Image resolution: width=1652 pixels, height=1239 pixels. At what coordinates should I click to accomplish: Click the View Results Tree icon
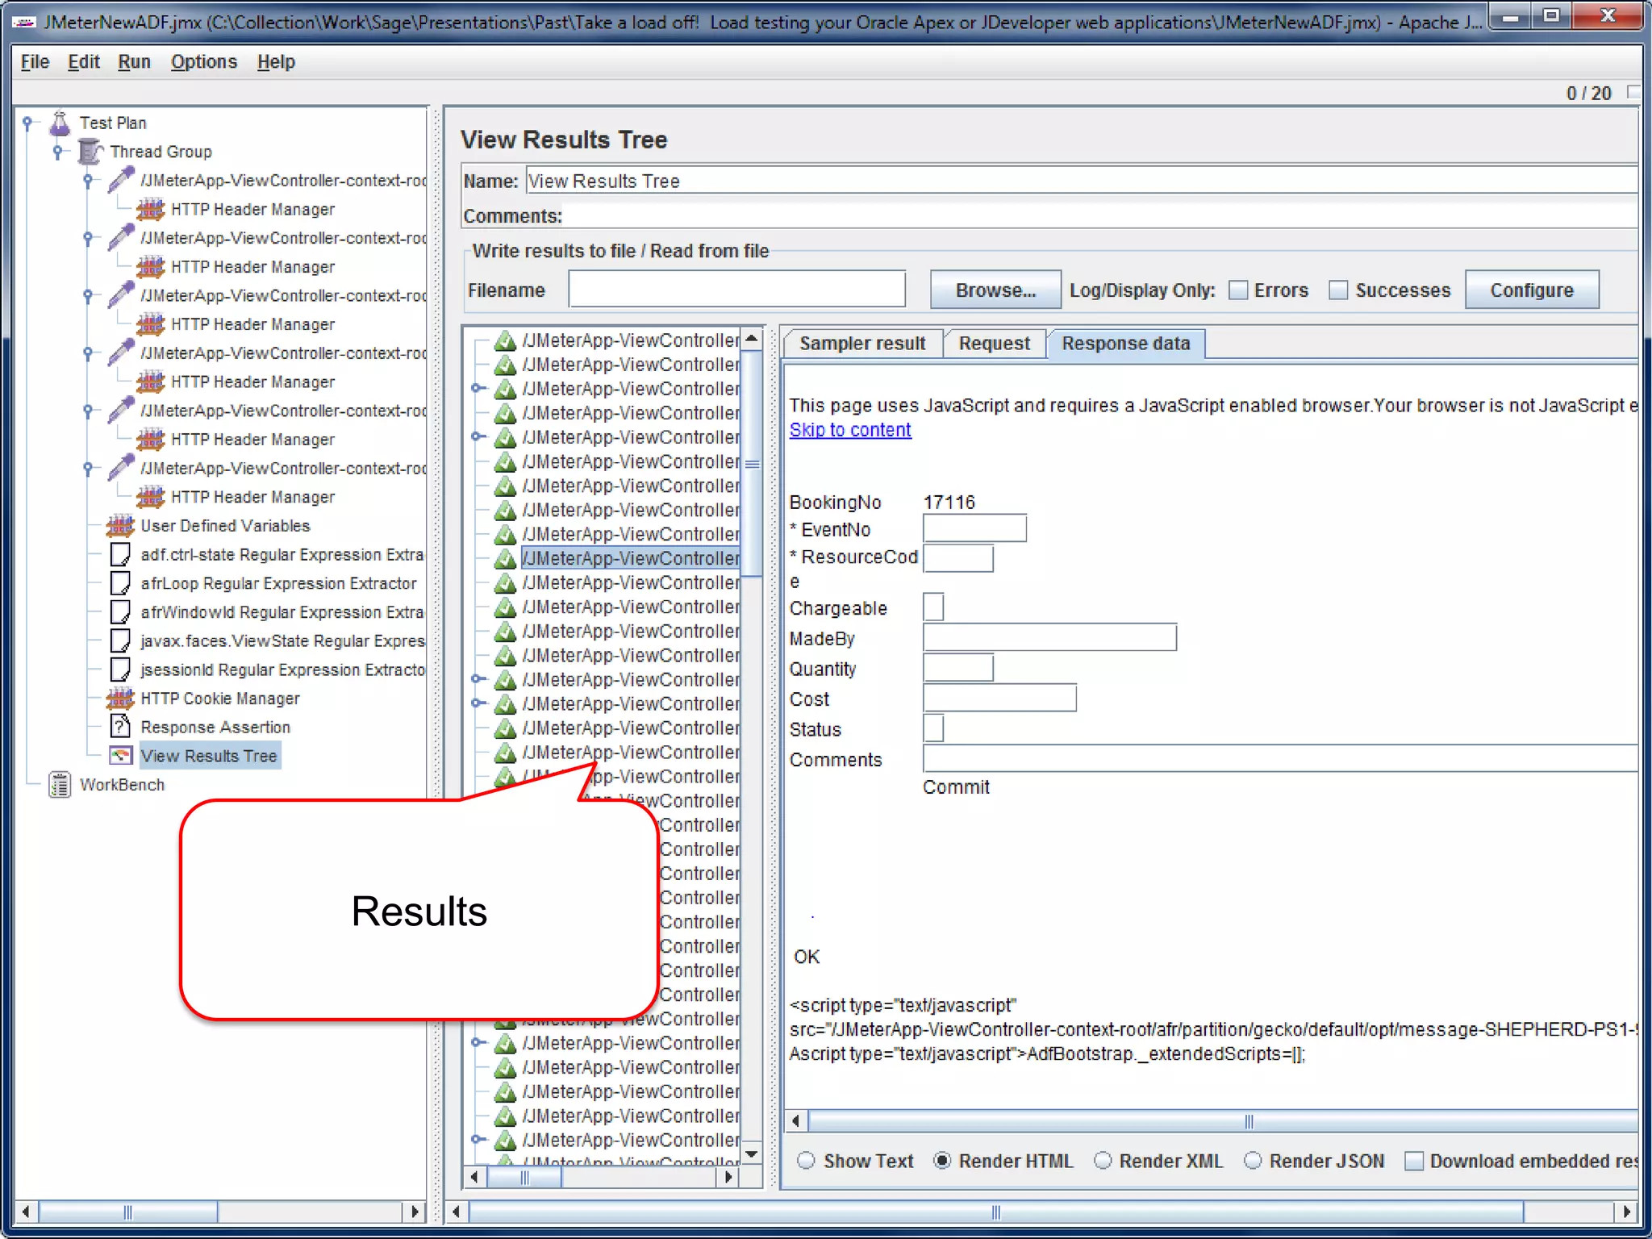tap(120, 756)
